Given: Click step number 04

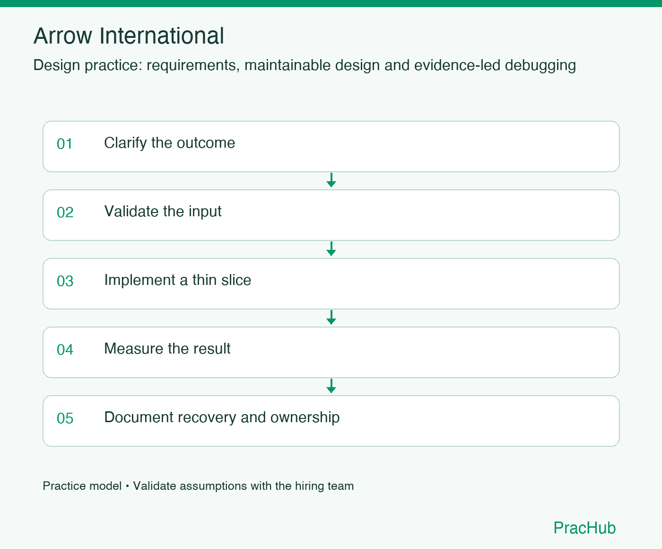Looking at the screenshot, I should (x=65, y=350).
